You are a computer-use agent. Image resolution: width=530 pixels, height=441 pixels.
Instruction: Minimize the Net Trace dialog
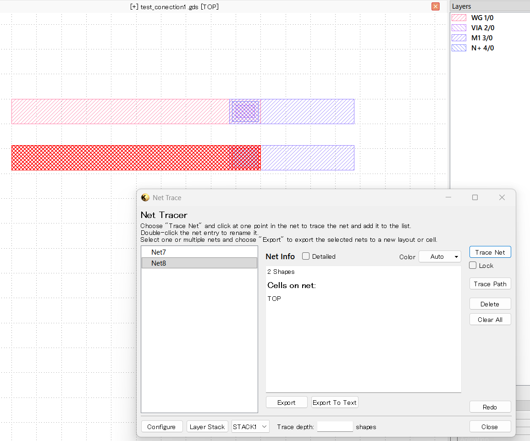[448, 197]
